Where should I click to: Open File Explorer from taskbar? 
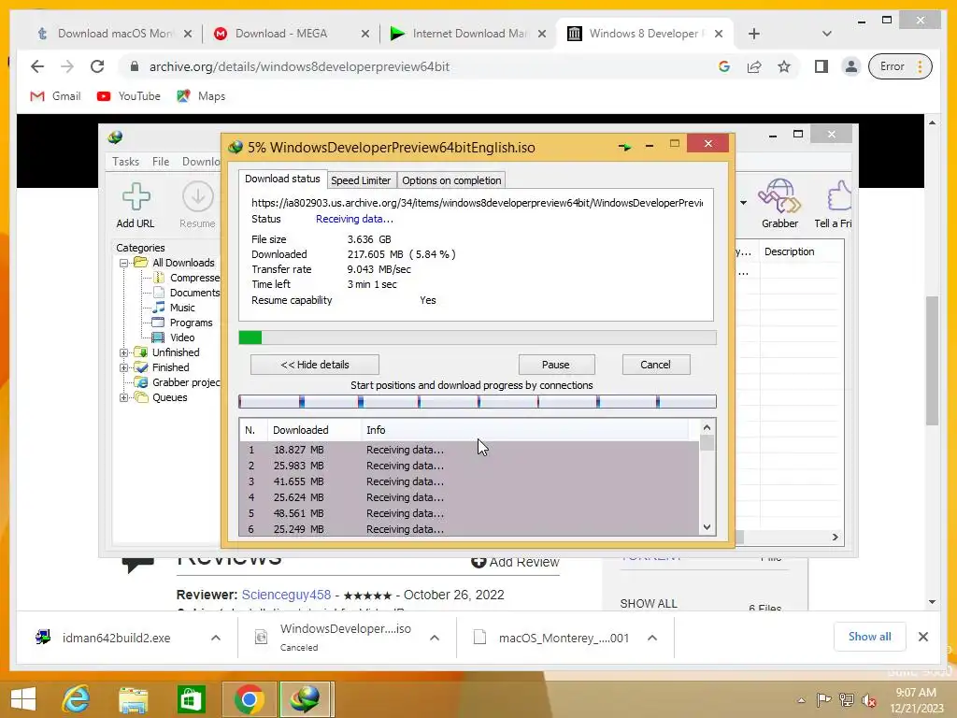point(134,699)
